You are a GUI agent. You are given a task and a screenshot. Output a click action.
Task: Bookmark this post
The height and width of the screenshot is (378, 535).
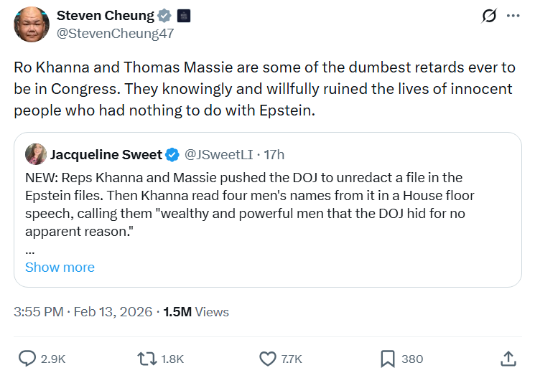(x=387, y=358)
